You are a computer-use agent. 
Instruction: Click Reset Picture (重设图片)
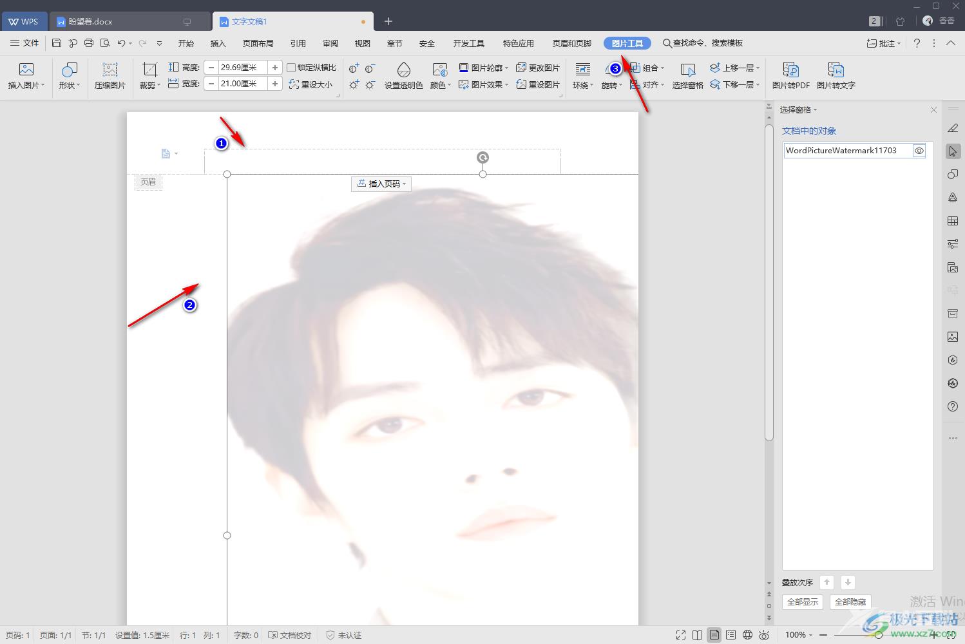(538, 84)
